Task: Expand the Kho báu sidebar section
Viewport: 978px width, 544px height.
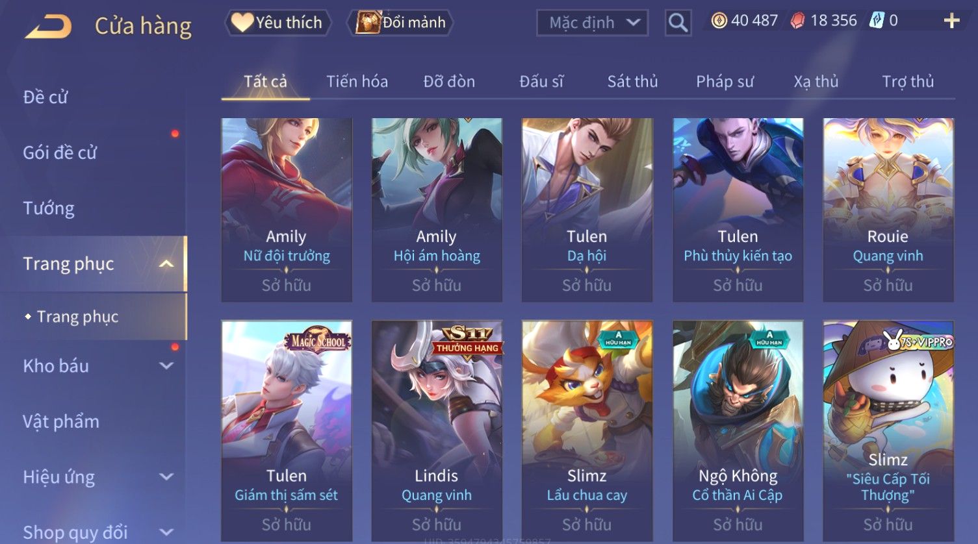Action: click(166, 366)
